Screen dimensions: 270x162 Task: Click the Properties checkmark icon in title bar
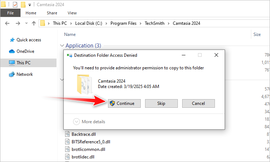(x=15, y=5)
